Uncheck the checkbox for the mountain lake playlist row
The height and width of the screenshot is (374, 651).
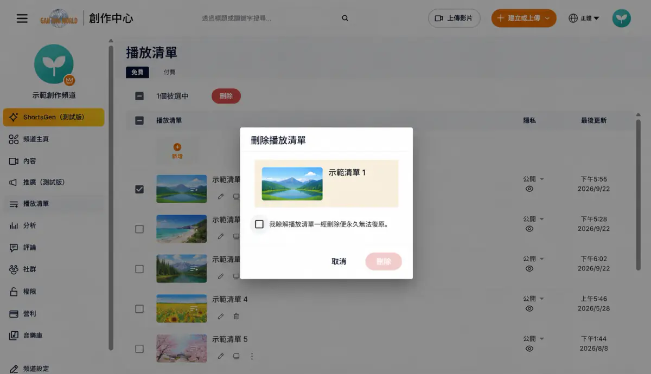tap(139, 189)
